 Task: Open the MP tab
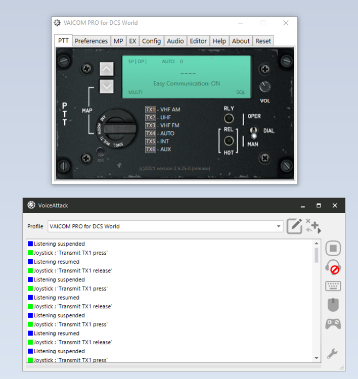click(x=118, y=41)
